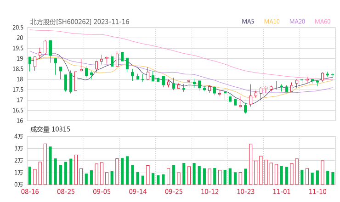The width and height of the screenshot is (340, 202).
Task: Click the 1万 volume axis label
Action: (x=19, y=173)
